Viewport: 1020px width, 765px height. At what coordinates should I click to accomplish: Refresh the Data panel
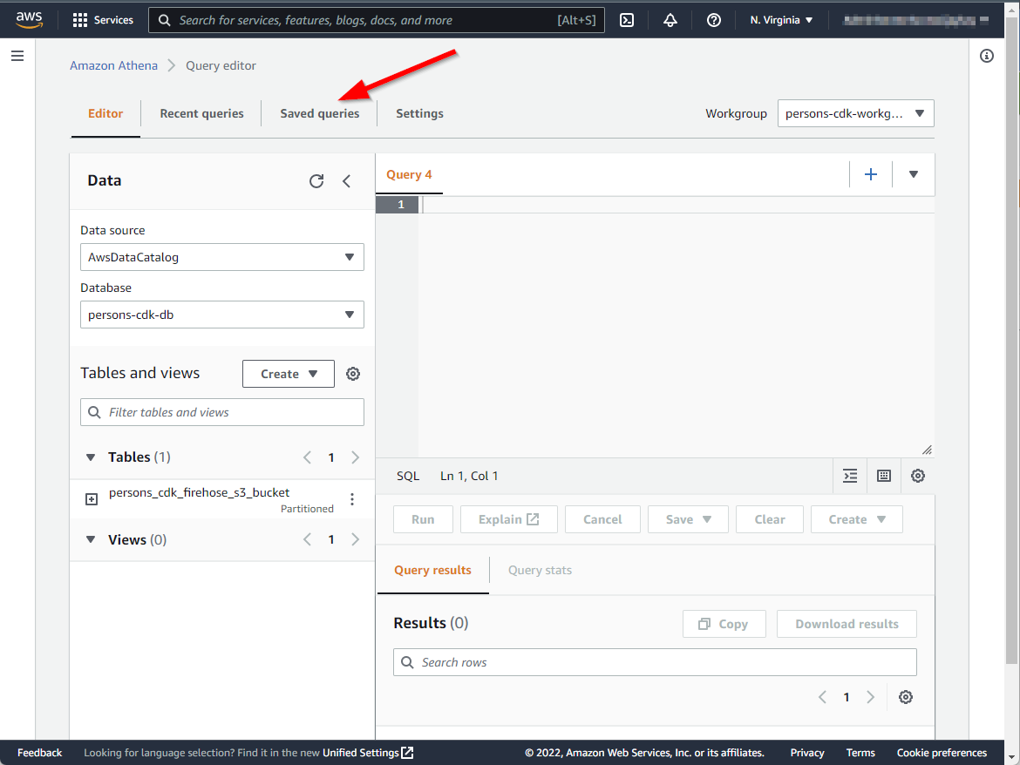pos(316,181)
